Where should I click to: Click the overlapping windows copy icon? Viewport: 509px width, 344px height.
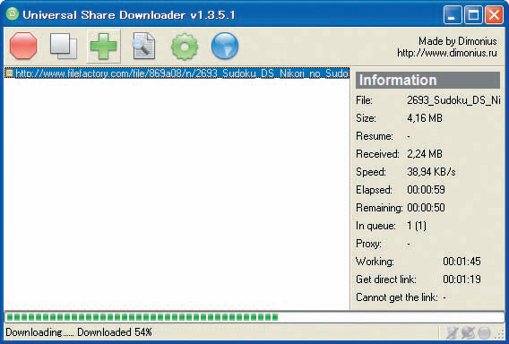pyautogui.click(x=64, y=46)
